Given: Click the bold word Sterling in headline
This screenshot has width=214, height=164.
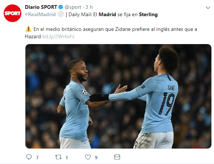Looking at the screenshot, I should point(148,14).
